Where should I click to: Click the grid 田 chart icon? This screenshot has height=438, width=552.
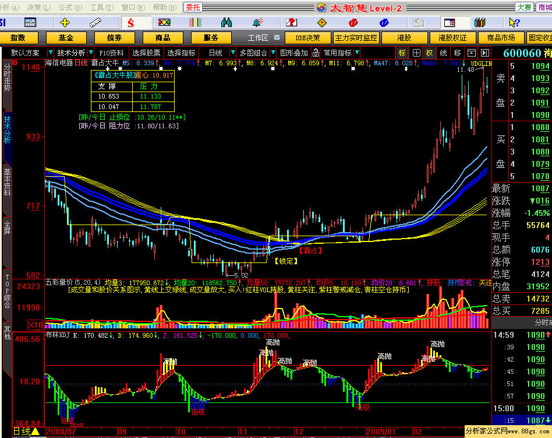[x=416, y=53]
